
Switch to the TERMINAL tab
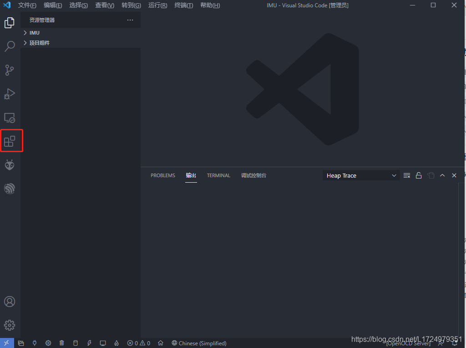click(x=218, y=175)
